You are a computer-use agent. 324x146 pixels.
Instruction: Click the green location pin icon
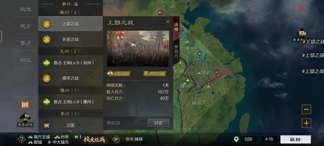[236, 139]
